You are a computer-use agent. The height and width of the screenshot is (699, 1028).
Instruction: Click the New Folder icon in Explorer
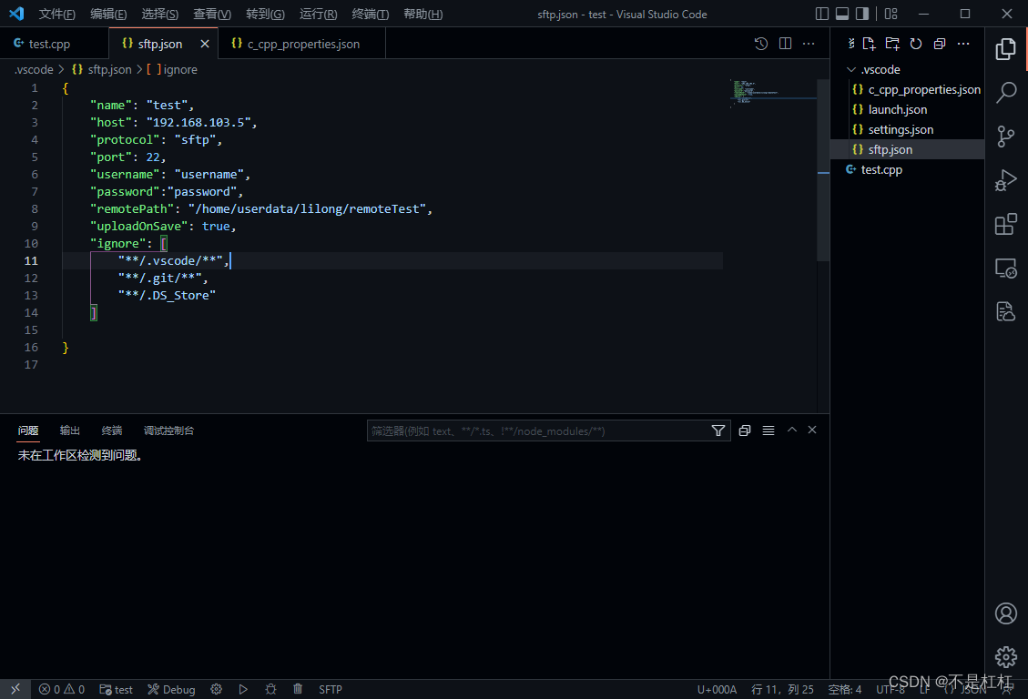tap(891, 43)
